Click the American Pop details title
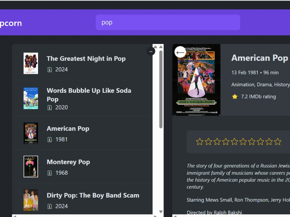Viewport: 290px width, 217px height. pos(260,58)
